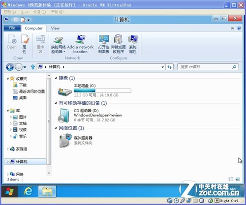Expand the Homegroup (家庭组) node
The image size is (246, 205).
click(x=8, y=149)
